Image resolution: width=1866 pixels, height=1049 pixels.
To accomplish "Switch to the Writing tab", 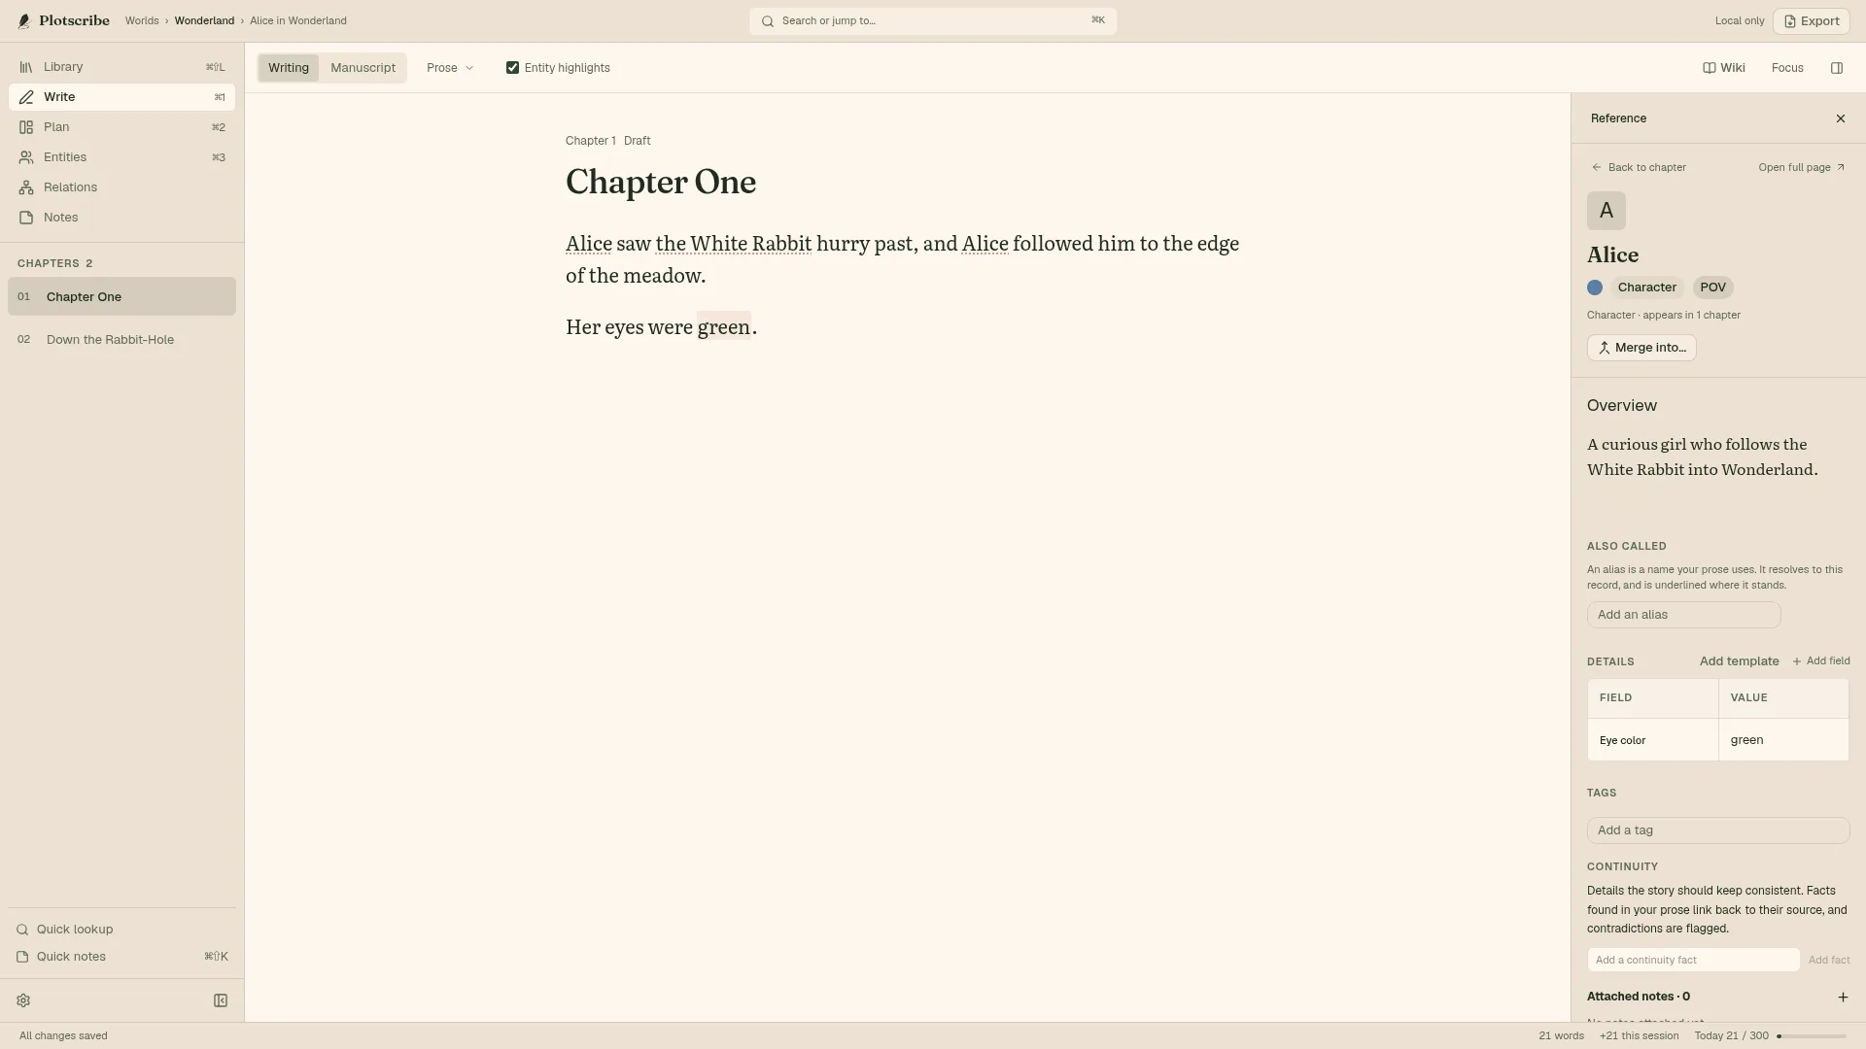I will (x=289, y=68).
